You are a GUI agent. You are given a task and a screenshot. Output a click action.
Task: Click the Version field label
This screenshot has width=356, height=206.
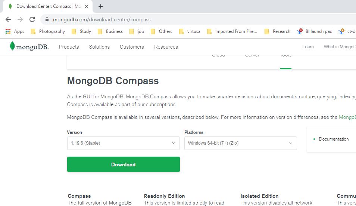75,132
